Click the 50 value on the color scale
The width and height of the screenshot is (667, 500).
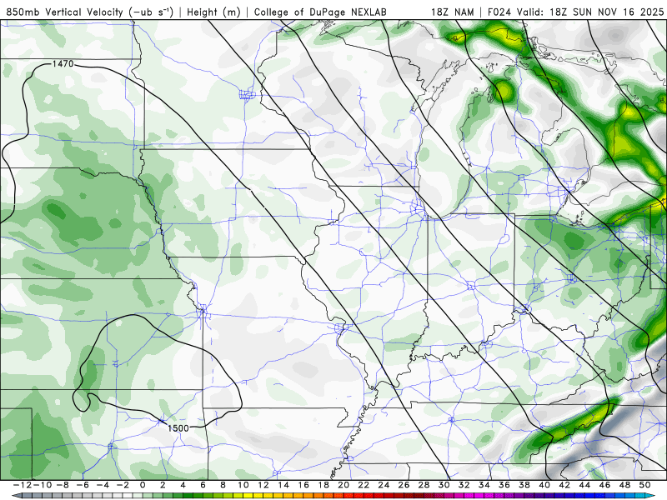pos(644,485)
